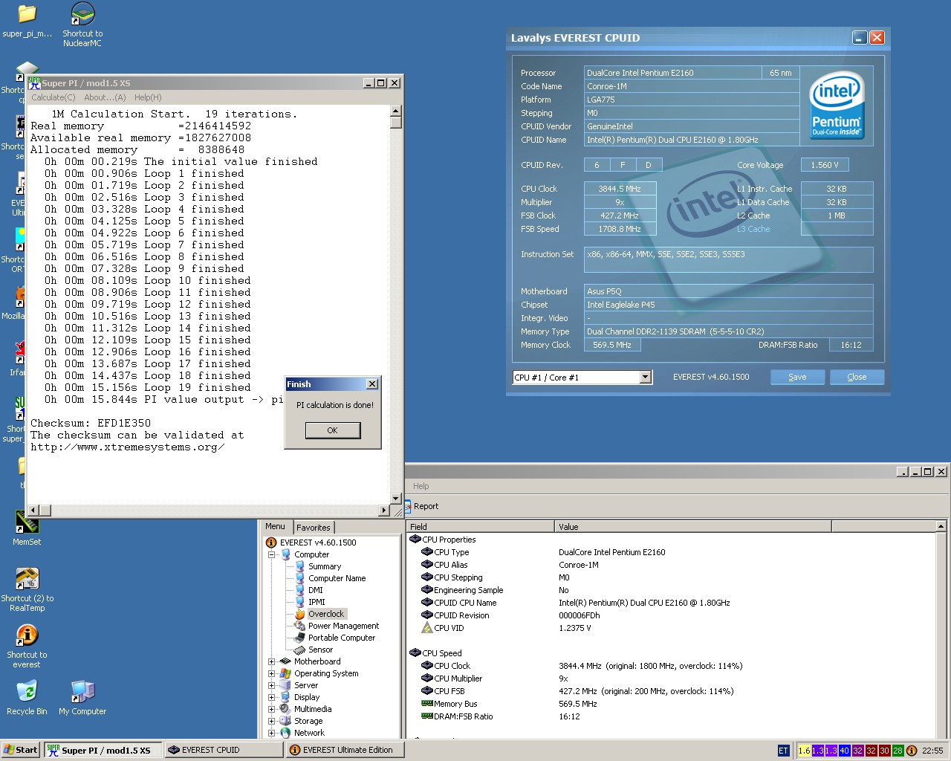
Task: Click OK in the Finish dialog
Action: coord(332,430)
